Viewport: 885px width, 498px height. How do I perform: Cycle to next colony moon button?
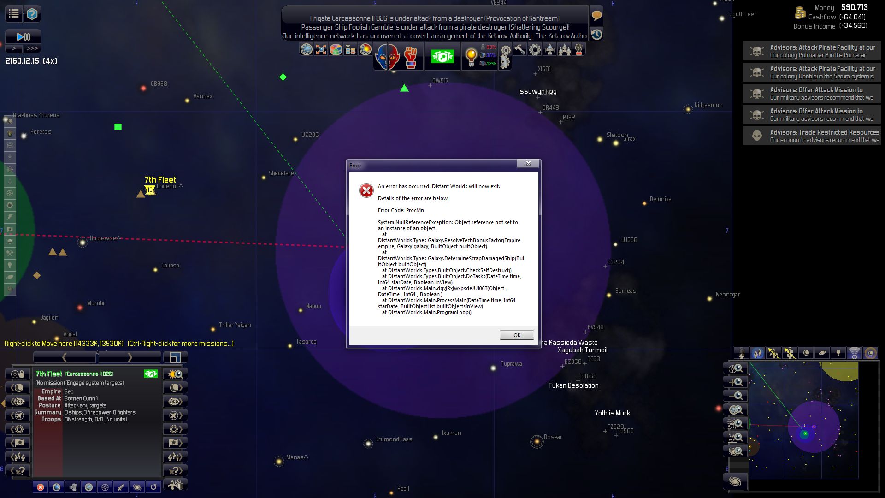coord(175,388)
